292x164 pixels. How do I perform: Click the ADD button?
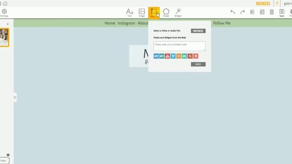tap(198, 64)
